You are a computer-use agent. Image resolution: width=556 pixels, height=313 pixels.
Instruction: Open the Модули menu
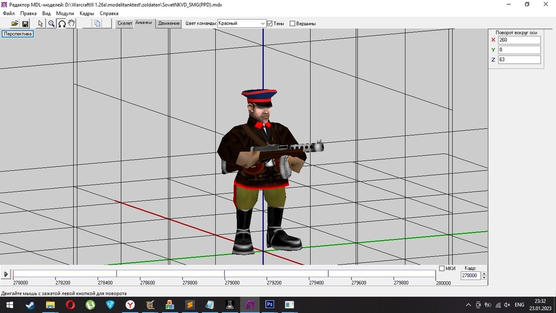tap(65, 13)
